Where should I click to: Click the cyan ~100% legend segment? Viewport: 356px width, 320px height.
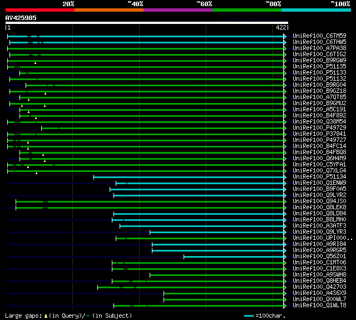315,9
